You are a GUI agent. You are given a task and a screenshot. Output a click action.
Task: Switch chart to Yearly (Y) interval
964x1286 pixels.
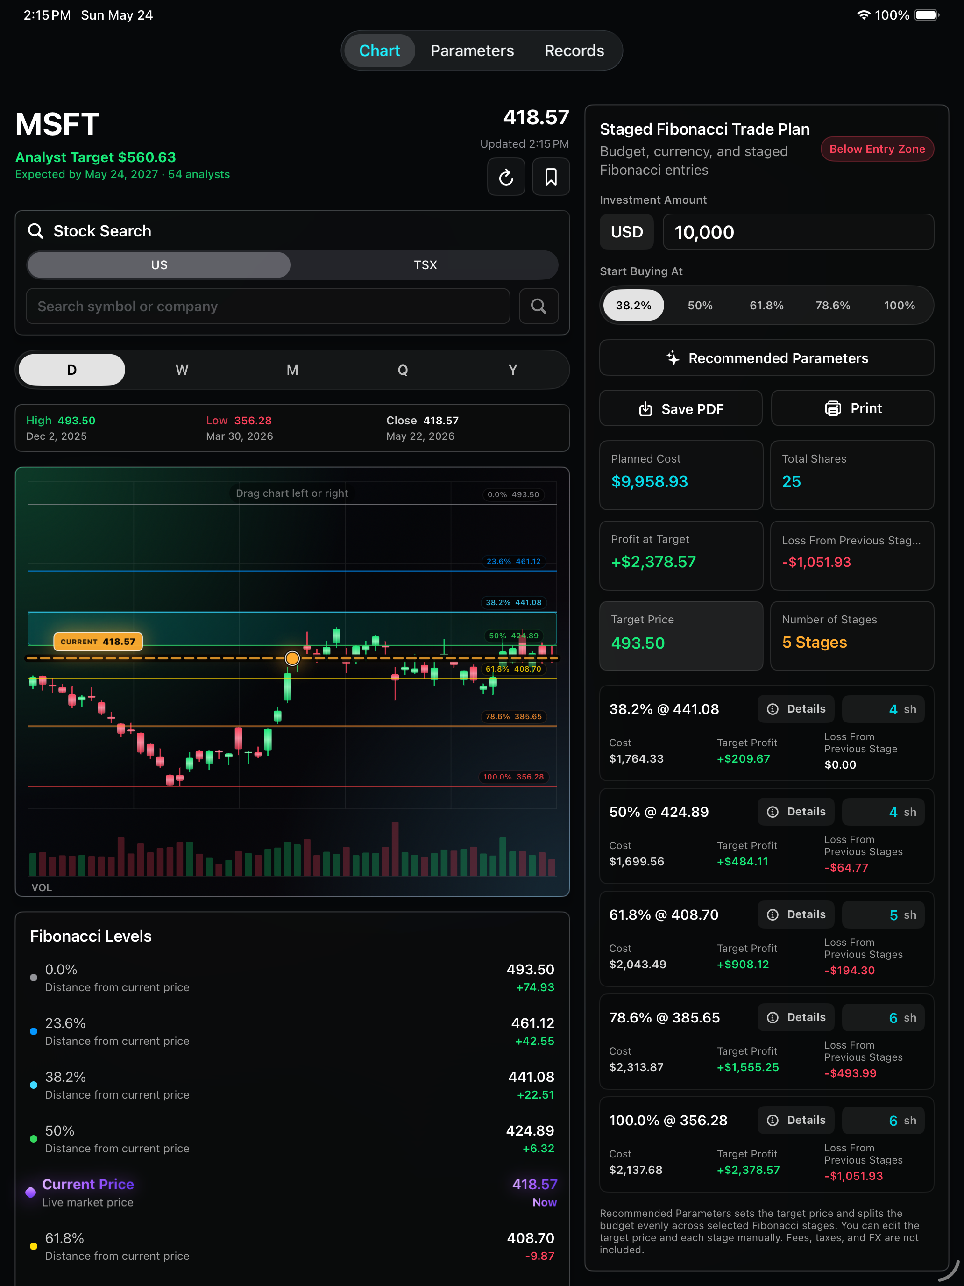point(512,370)
